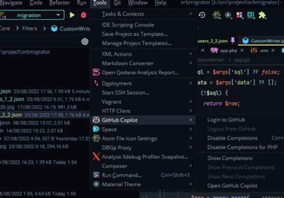The image size is (284, 198).
Task: Click the "return $row;" code line
Action: [221, 104]
